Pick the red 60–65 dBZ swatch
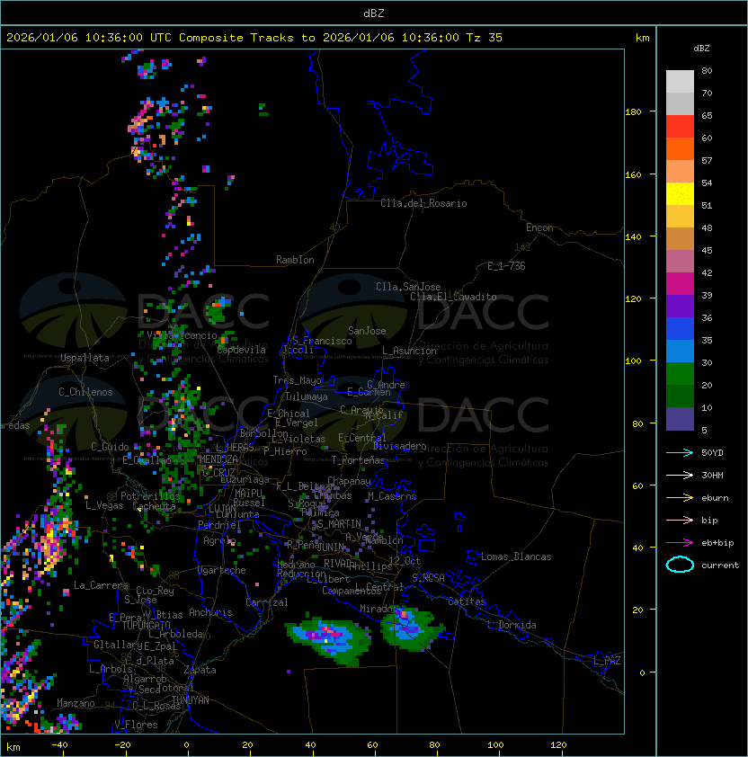Viewport: 748px width, 757px height. [680, 127]
